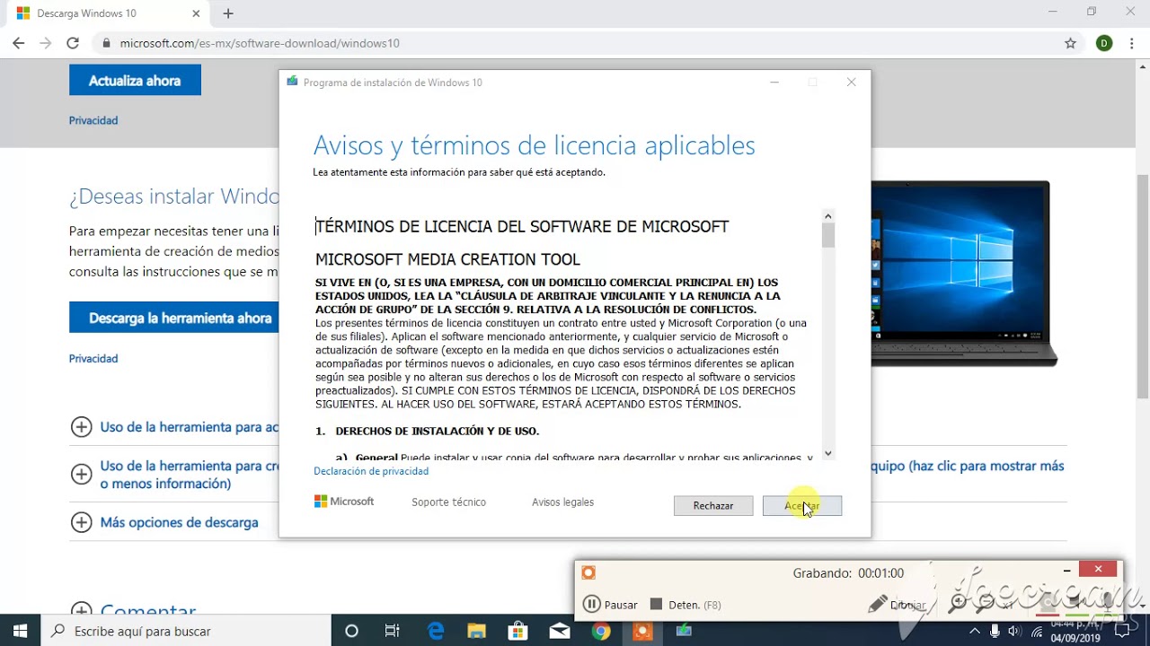Launch Microsoft Edge from taskbar

tap(436, 631)
